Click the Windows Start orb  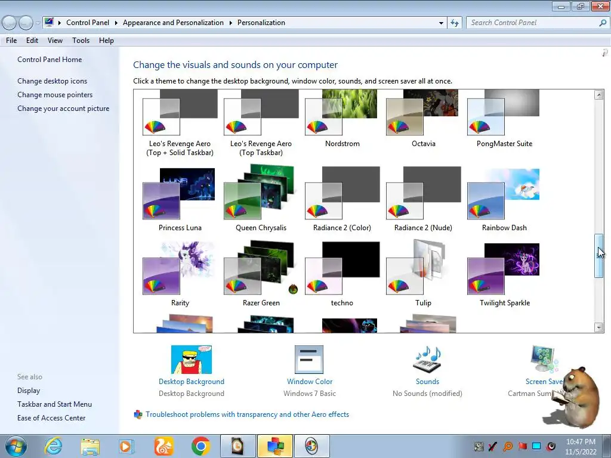tap(16, 446)
